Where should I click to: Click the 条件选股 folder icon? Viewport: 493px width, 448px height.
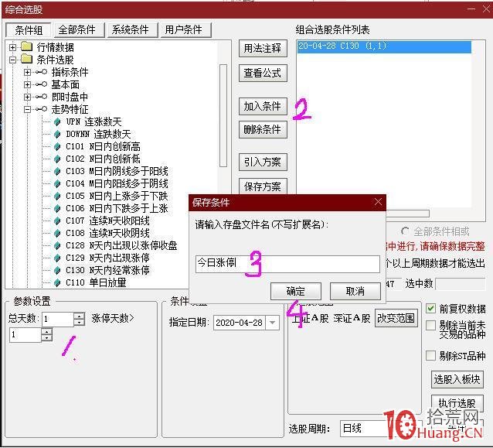(x=27, y=59)
